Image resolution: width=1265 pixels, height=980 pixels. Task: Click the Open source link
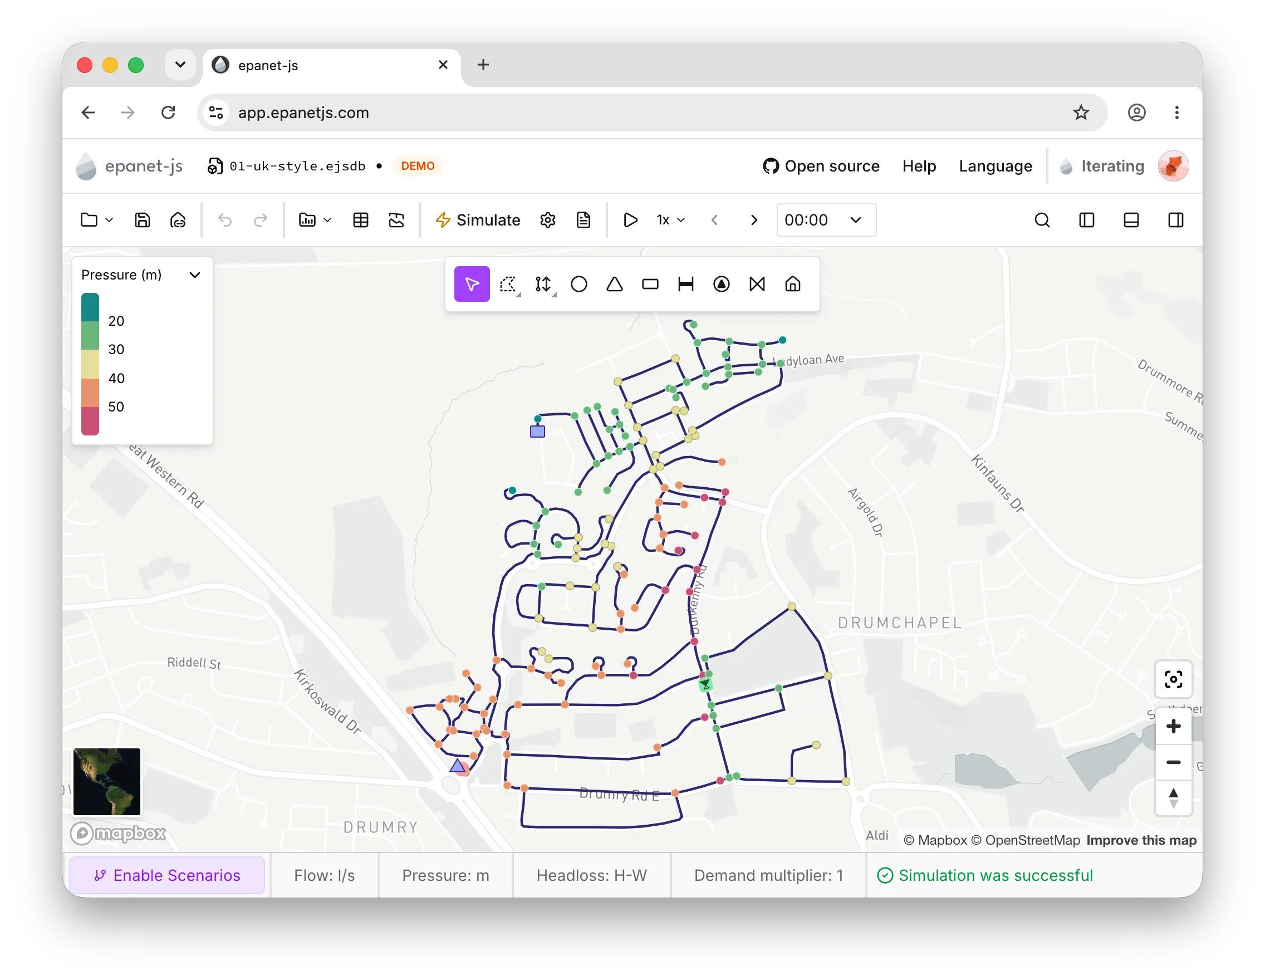click(x=821, y=166)
